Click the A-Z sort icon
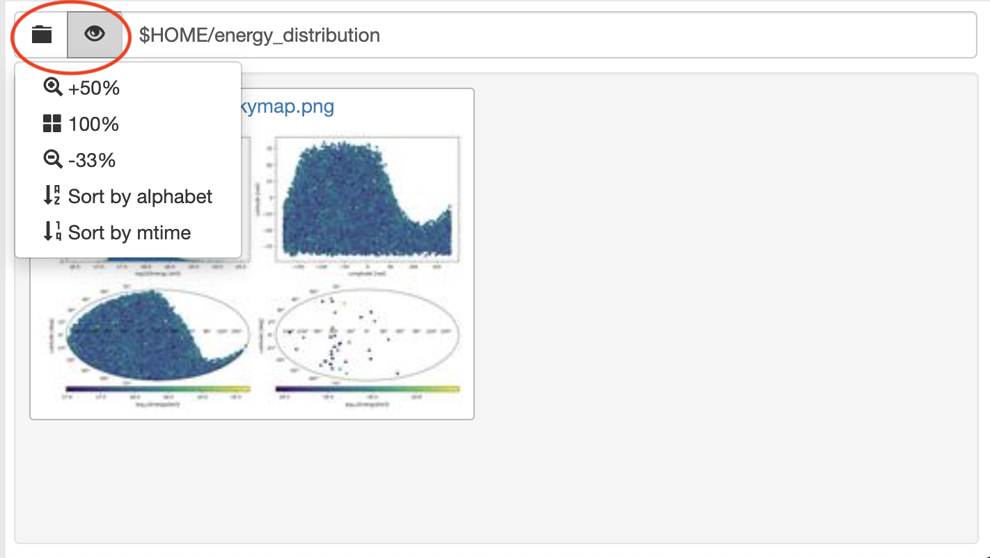Viewport: 990px width, 558px height. [52, 196]
